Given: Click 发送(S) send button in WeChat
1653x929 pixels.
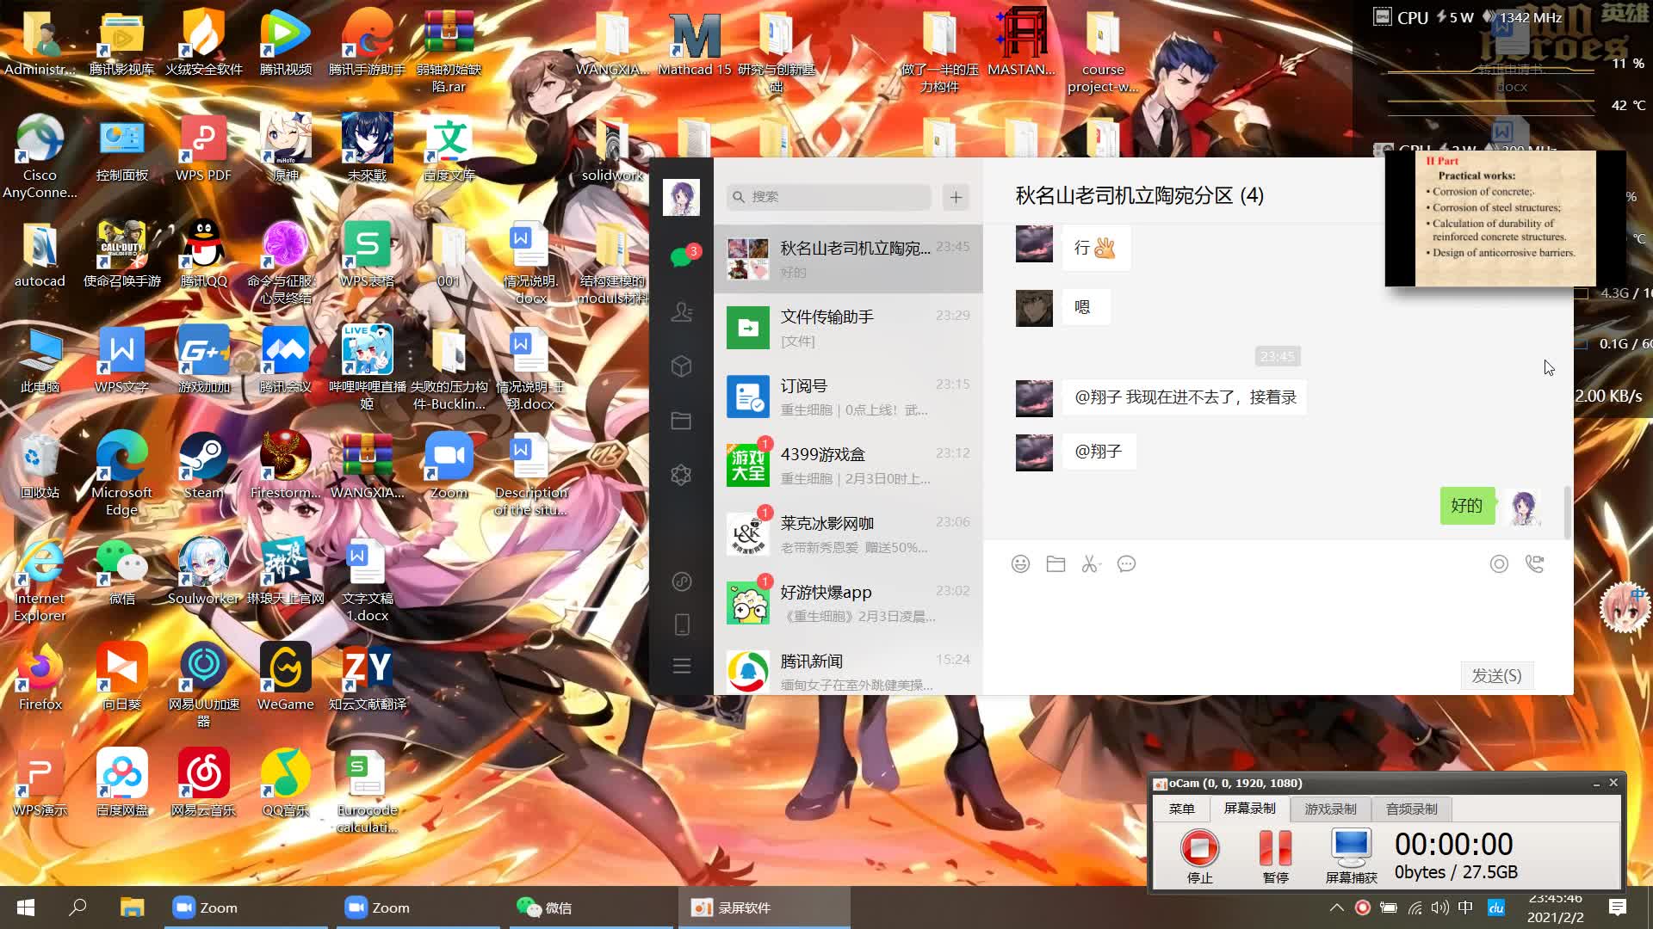Looking at the screenshot, I should pos(1497,675).
